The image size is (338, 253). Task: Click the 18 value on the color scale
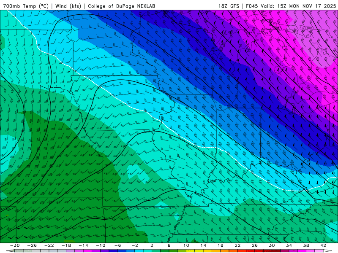click(220, 245)
